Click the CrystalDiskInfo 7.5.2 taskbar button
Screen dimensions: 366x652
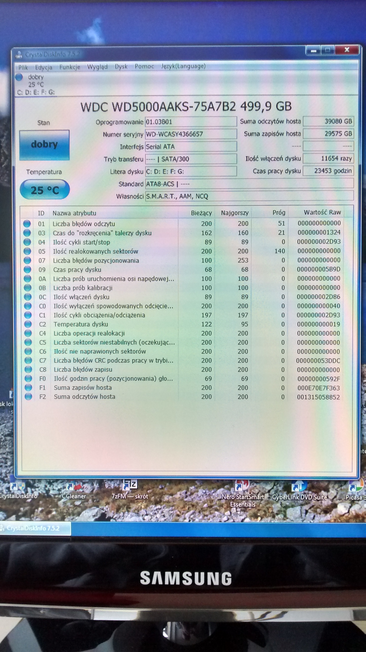(x=35, y=528)
